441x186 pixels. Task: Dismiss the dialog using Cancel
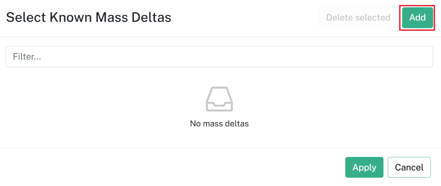[409, 167]
